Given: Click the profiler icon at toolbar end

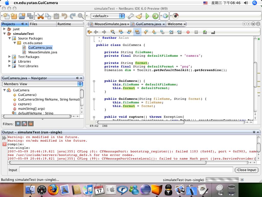Looking at the screenshot, I should (x=176, y=16).
